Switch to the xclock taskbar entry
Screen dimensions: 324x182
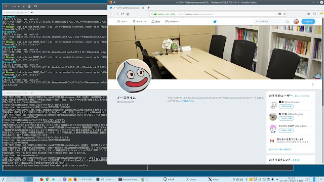click(x=169, y=179)
